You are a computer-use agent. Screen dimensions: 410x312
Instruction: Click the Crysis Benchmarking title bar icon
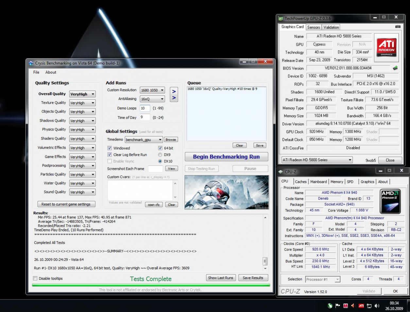click(31, 63)
